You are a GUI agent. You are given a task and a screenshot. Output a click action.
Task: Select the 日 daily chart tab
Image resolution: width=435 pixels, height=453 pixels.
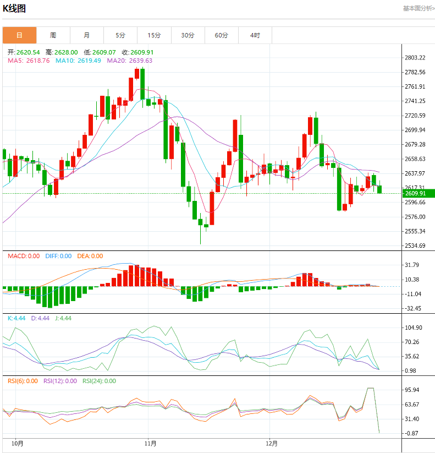[x=19, y=35]
